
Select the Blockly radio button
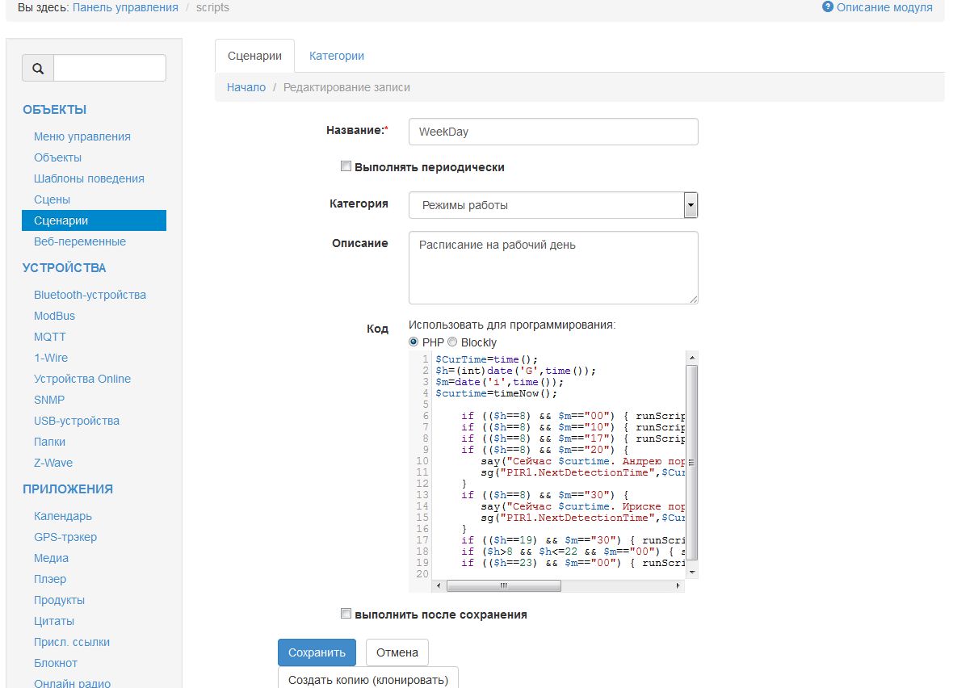click(x=452, y=342)
